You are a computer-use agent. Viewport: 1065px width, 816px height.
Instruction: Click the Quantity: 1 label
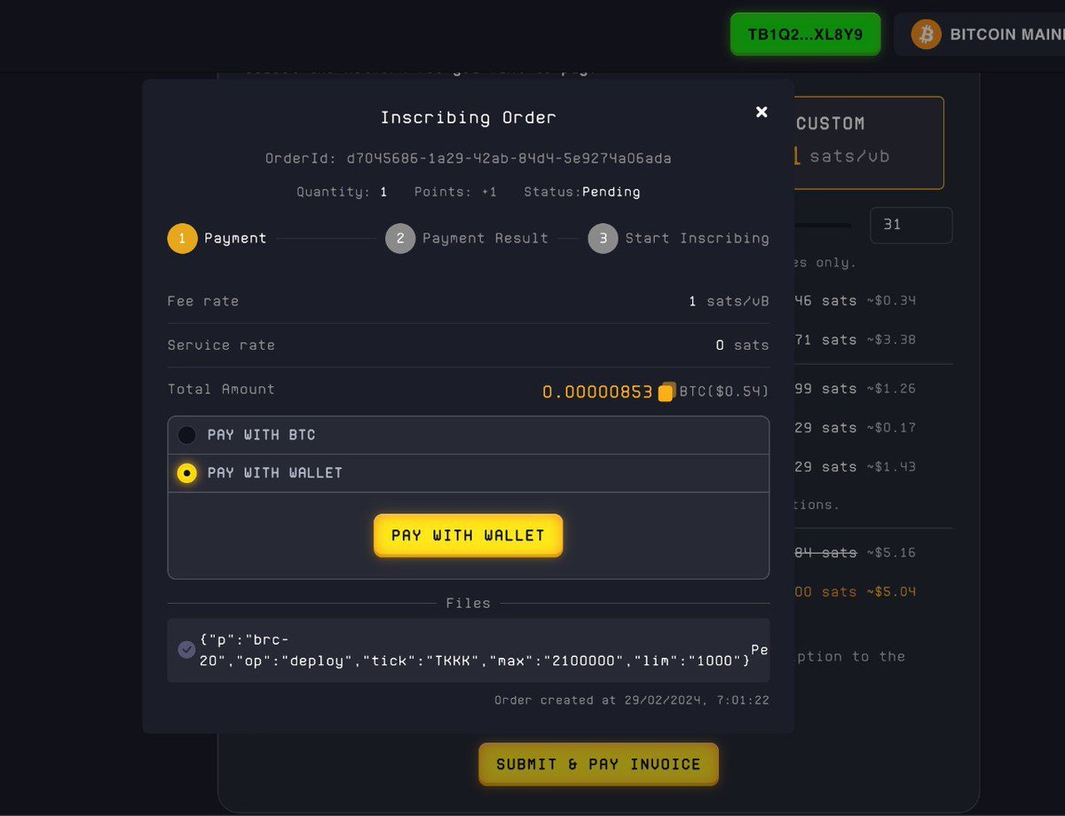342,192
